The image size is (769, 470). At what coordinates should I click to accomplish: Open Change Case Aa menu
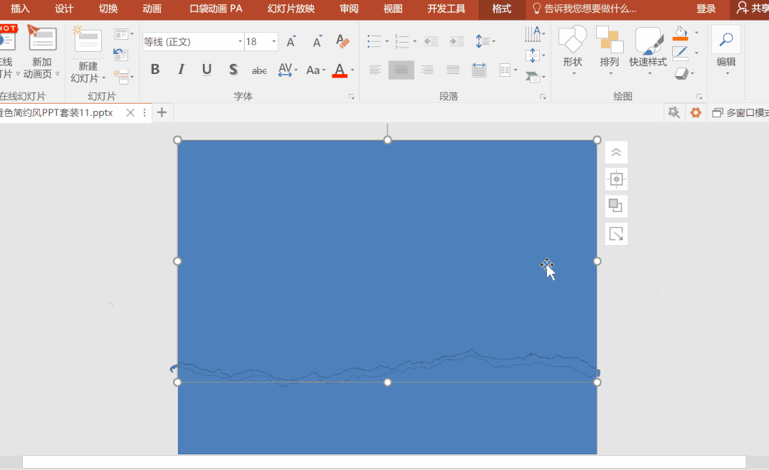pyautogui.click(x=315, y=70)
